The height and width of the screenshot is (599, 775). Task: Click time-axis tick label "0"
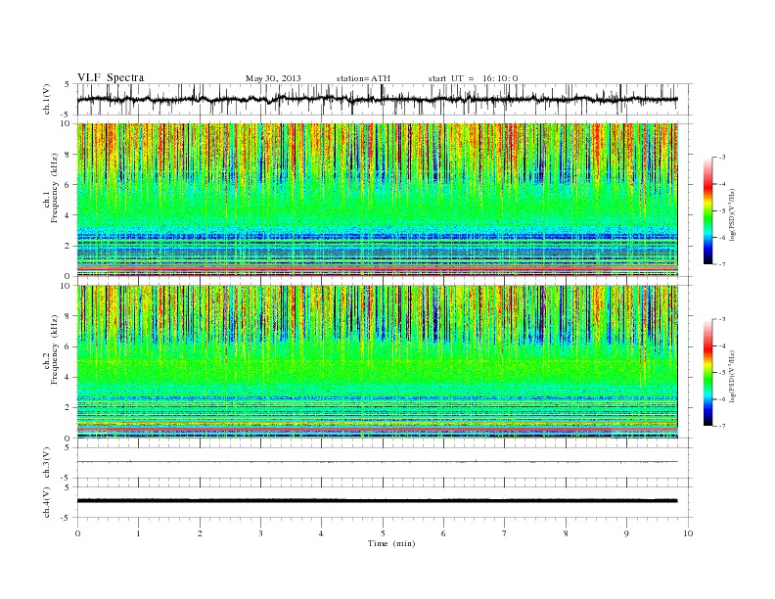tap(77, 533)
